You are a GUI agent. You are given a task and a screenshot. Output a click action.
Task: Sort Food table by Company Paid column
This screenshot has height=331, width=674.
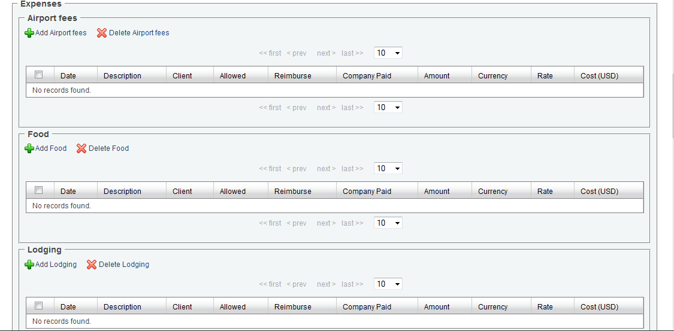(367, 192)
